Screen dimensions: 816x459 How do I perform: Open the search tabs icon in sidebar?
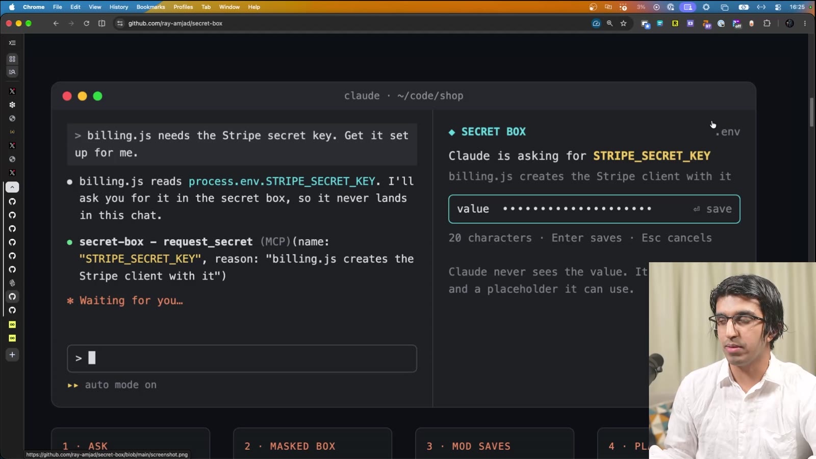pos(12,72)
